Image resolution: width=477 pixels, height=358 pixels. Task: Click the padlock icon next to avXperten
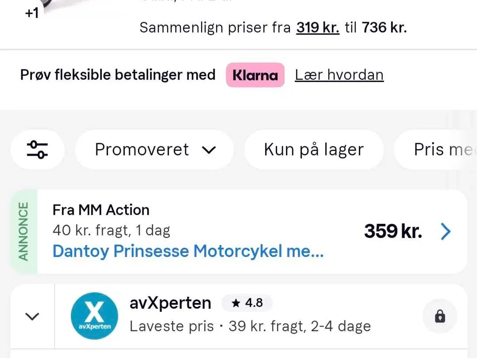coord(440,316)
